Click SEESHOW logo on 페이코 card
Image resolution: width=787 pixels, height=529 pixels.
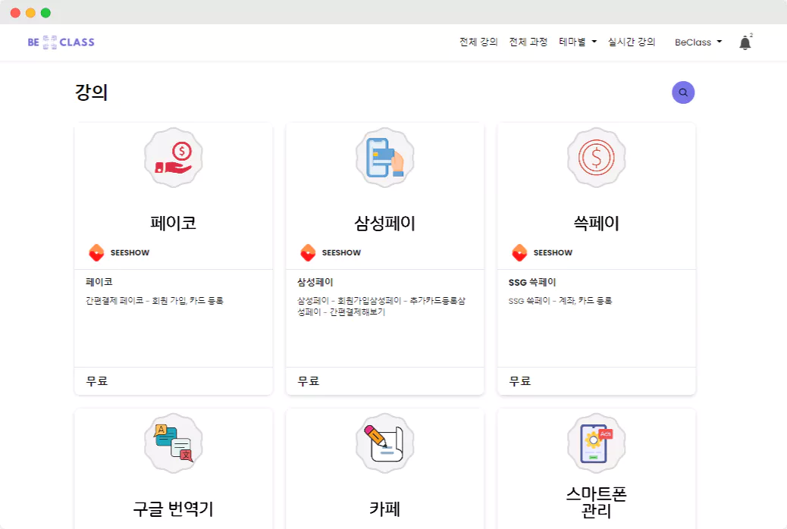96,252
